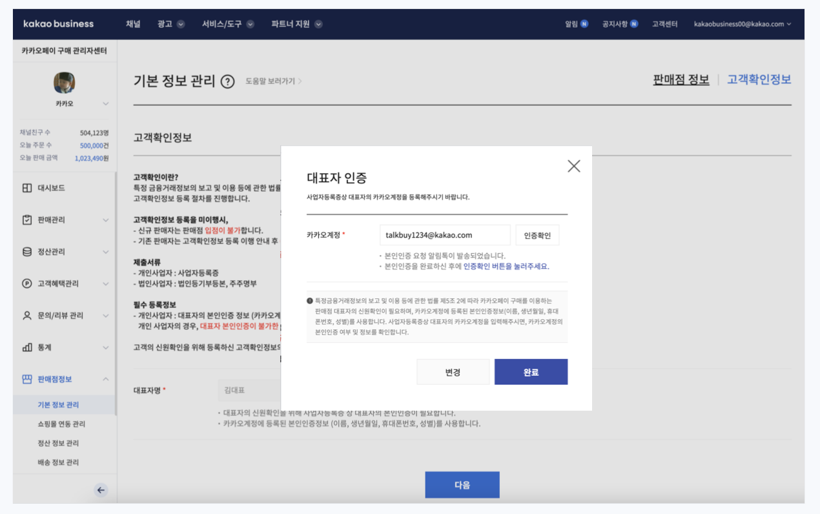Click the 알림 N badge
This screenshot has height=514, width=820.
584,24
